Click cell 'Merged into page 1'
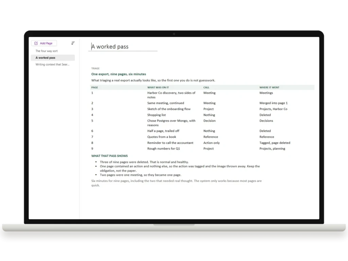The image size is (348, 261). point(274,103)
